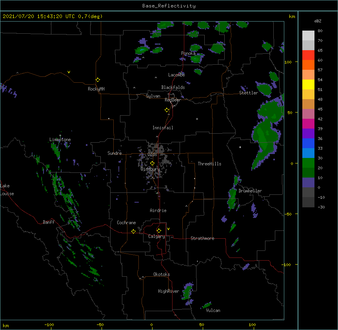This screenshot has width=338, height=330.
Task: Click the Sundre label
Action: coord(114,153)
